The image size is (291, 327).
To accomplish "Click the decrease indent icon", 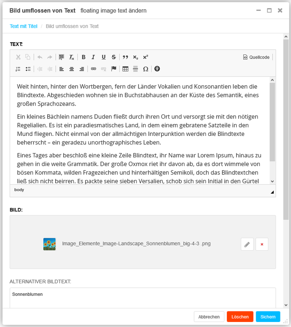I will click(x=40, y=69).
